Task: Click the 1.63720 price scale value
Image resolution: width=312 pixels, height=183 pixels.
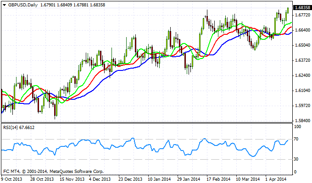Action: (303, 60)
